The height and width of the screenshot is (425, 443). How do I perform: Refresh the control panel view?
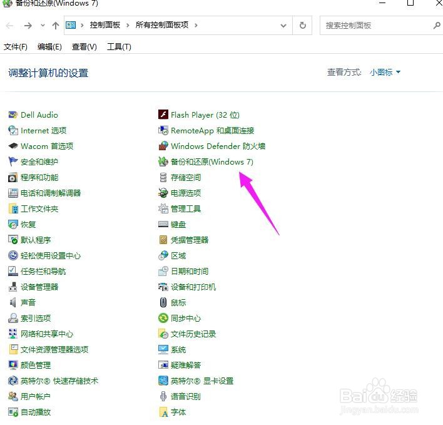pos(303,26)
